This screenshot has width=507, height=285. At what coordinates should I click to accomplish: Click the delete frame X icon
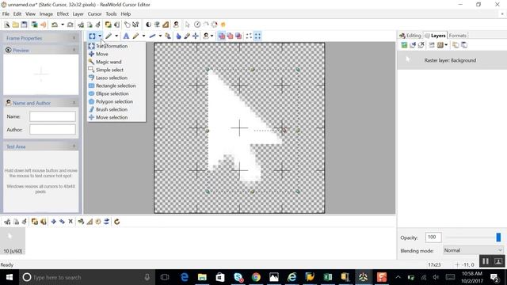point(71,222)
